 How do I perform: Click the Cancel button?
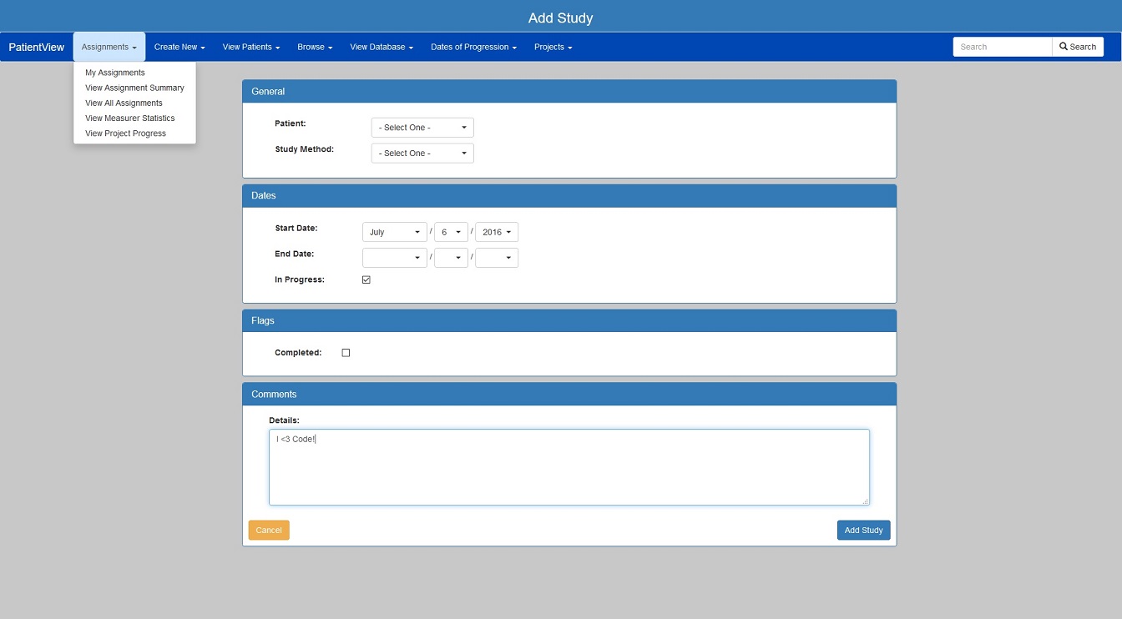pos(269,531)
